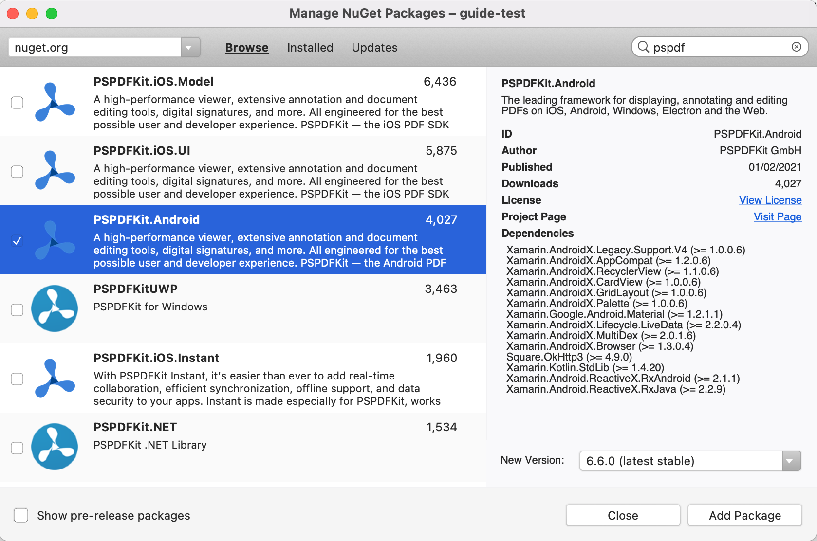Check the PSPDFKitUWP package checkbox
The height and width of the screenshot is (541, 817).
[17, 310]
